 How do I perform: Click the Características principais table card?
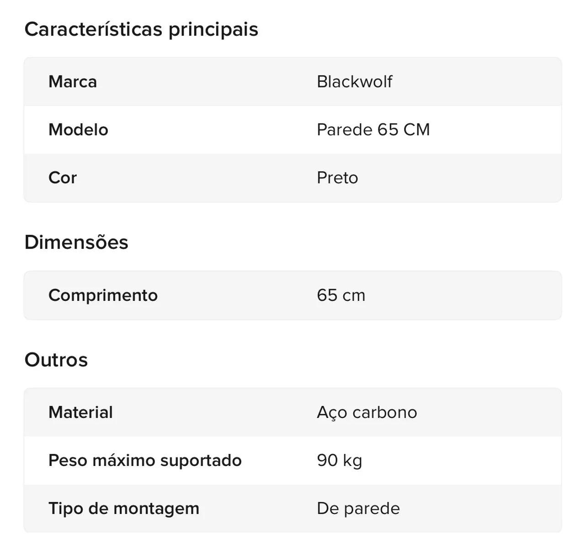292,129
